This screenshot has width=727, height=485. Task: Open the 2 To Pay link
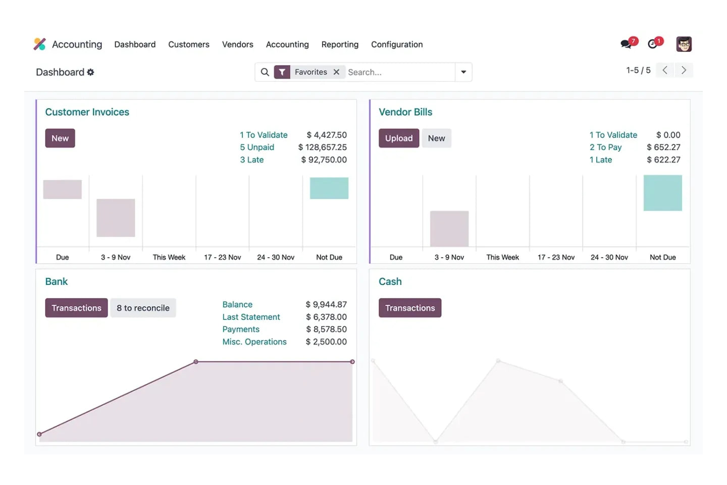pos(606,147)
